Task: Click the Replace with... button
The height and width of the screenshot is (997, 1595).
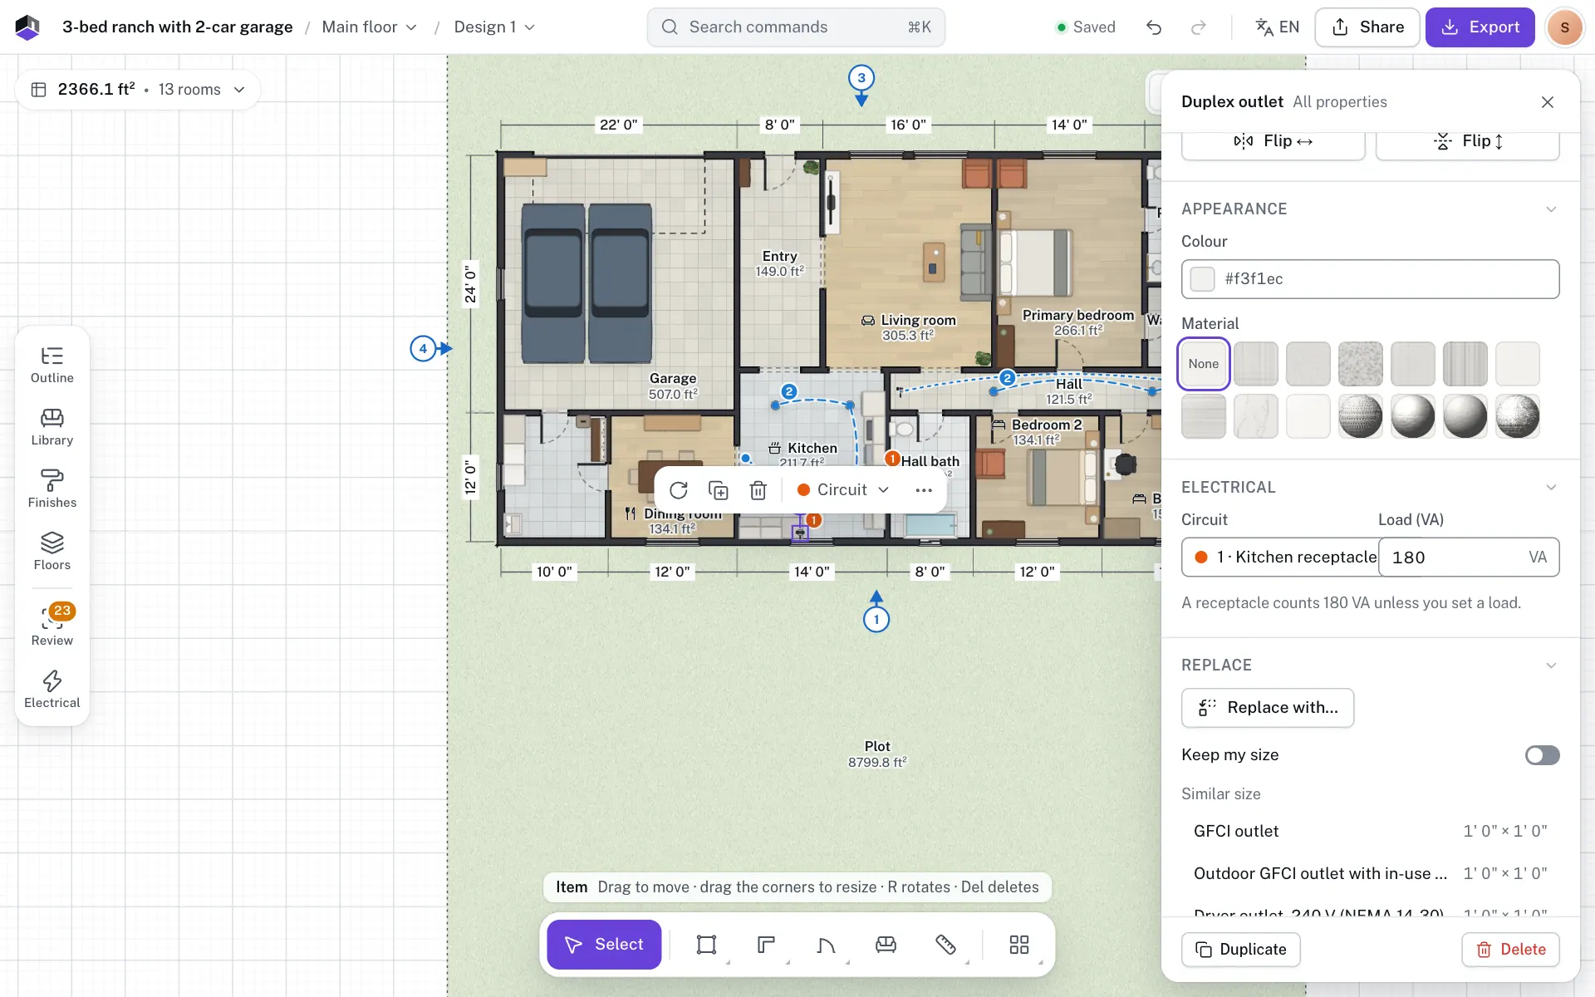Action: point(1268,708)
